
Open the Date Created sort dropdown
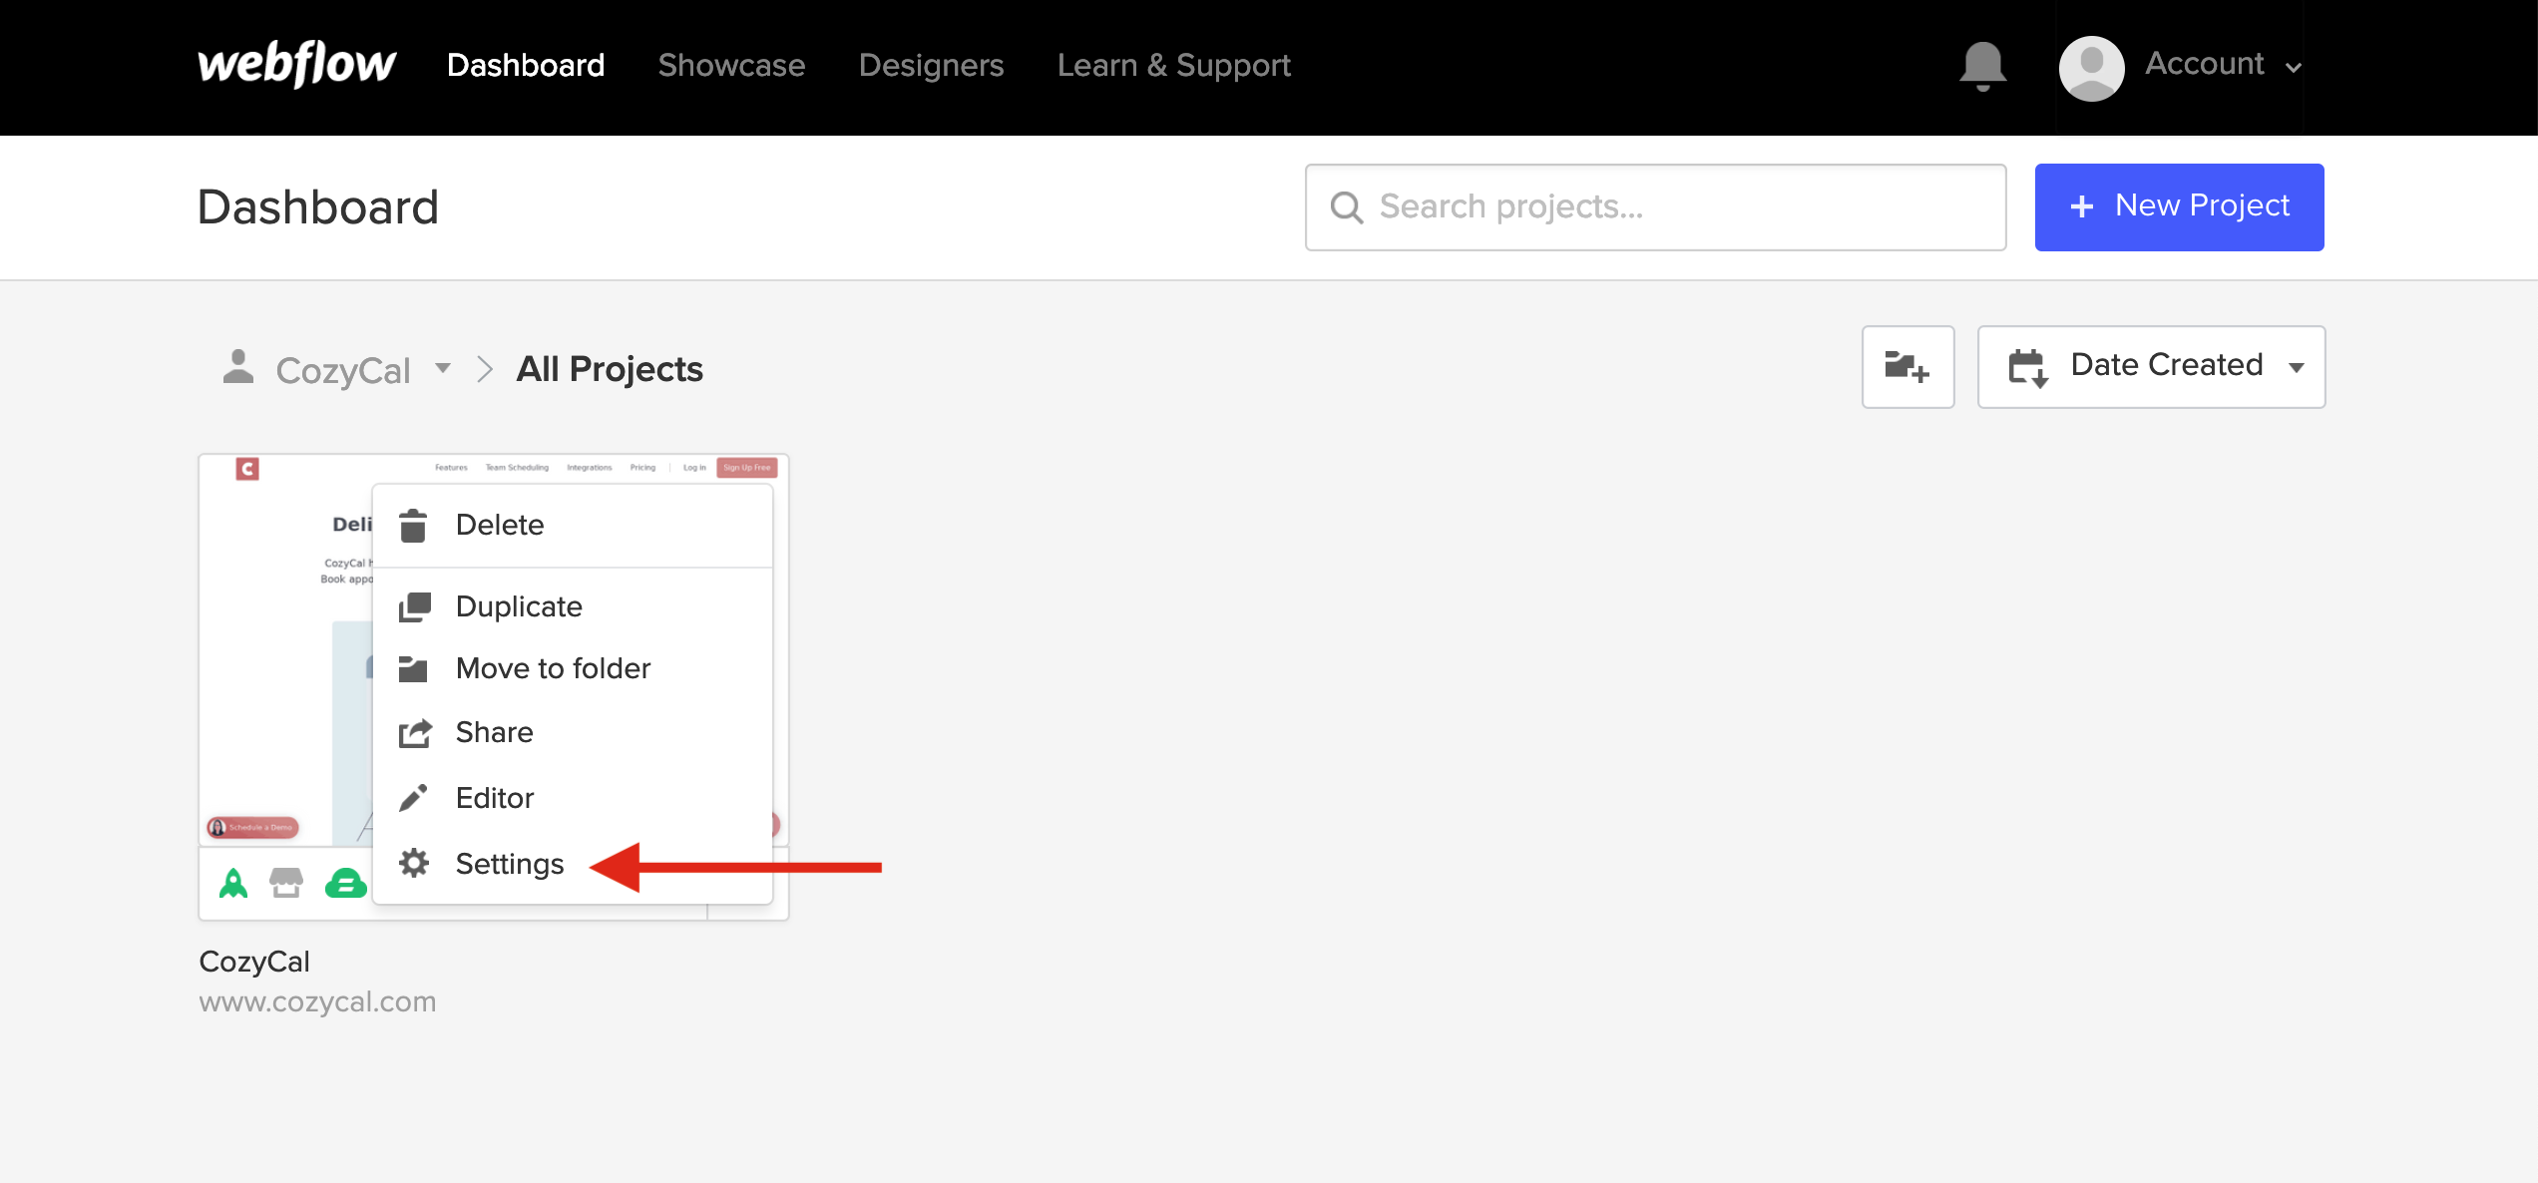tap(2151, 367)
